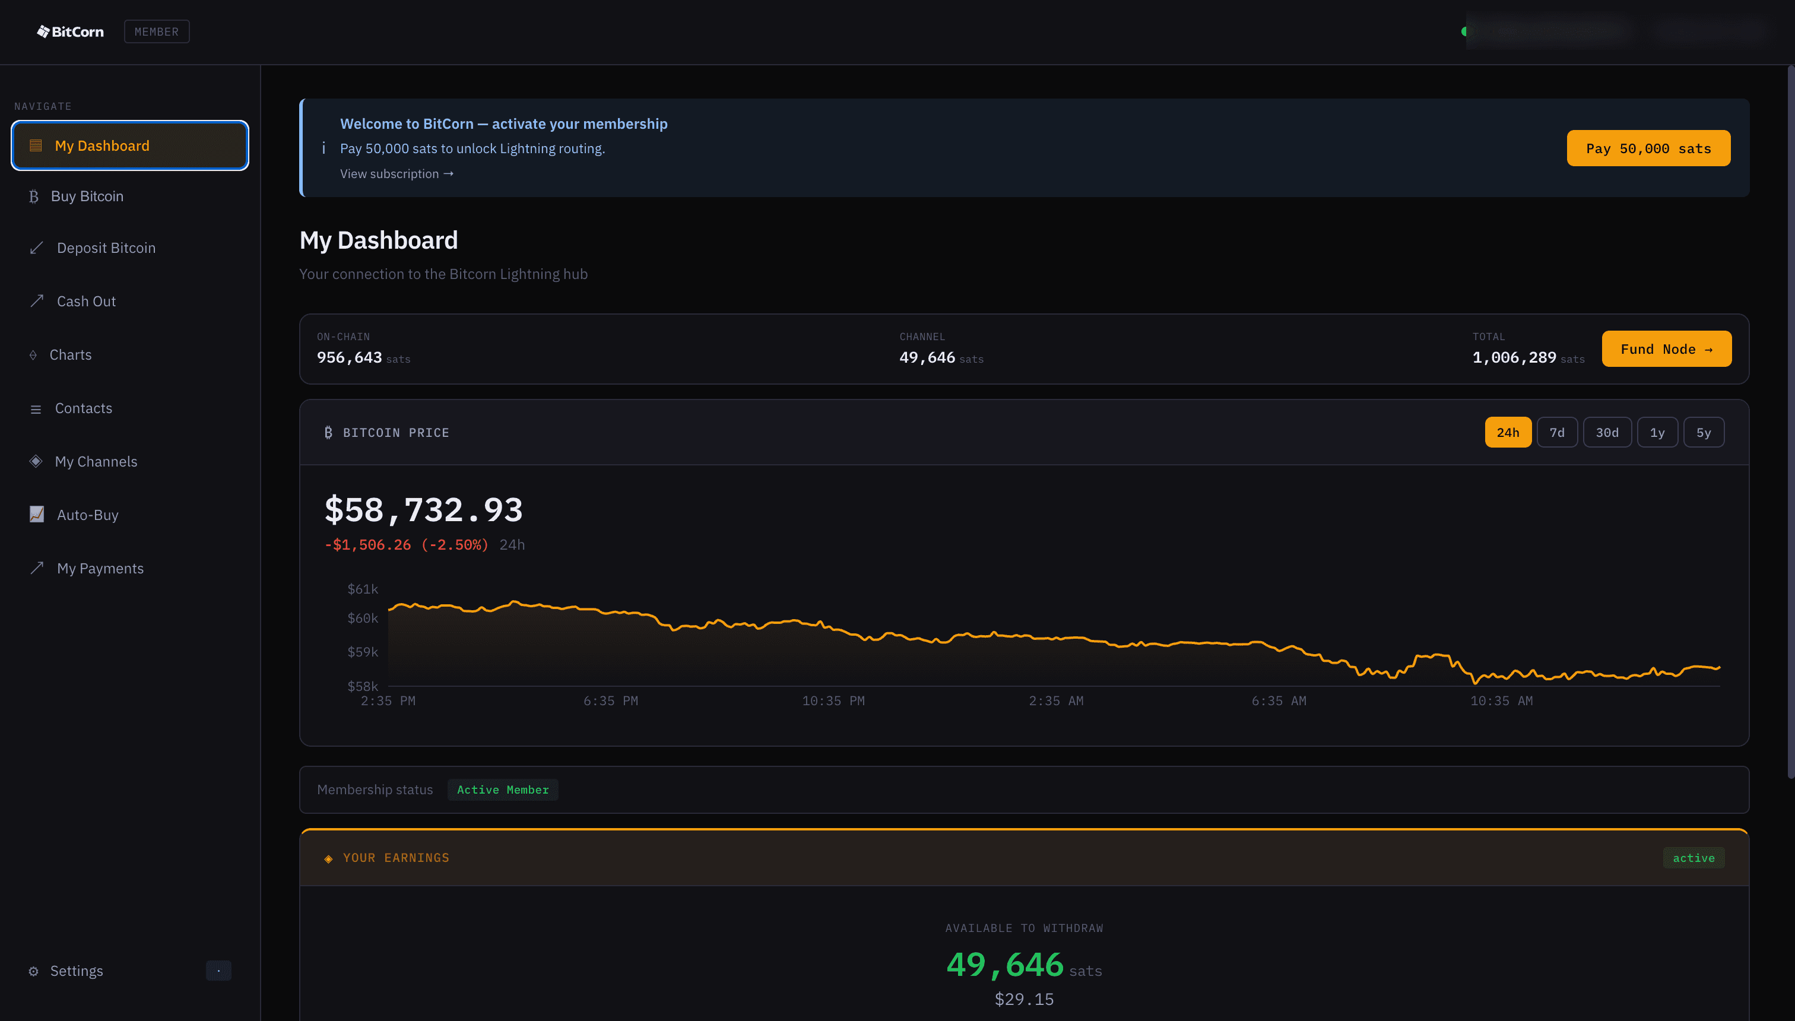Click the BitCorn logo icon

coord(43,31)
